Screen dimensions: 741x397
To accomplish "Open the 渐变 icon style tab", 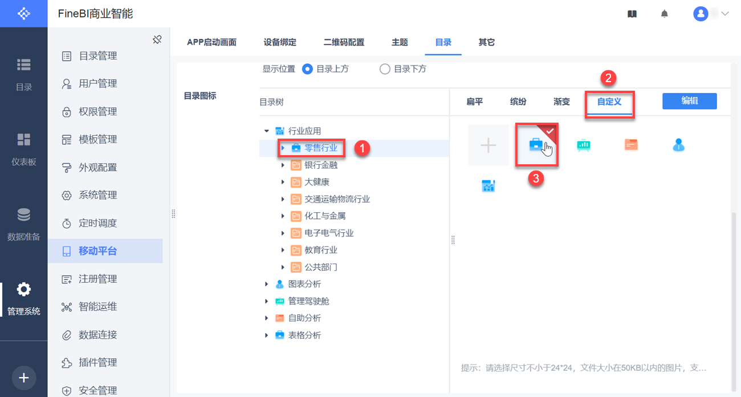I will click(561, 102).
